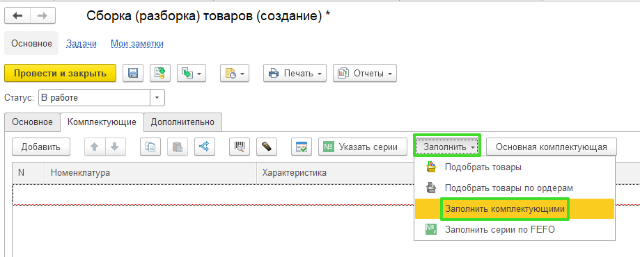Open the Печать dropdown
Image resolution: width=640 pixels, height=257 pixels.
tap(295, 74)
